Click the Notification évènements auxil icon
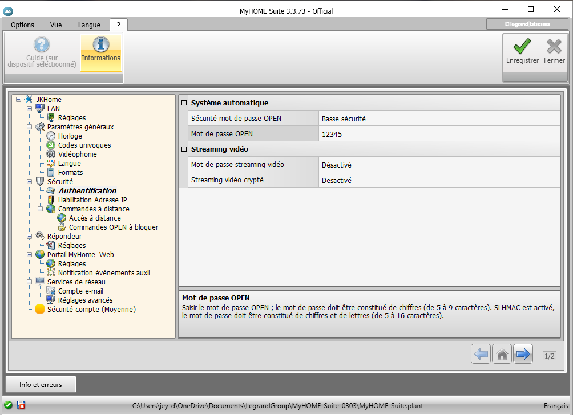573x415 pixels. point(51,272)
